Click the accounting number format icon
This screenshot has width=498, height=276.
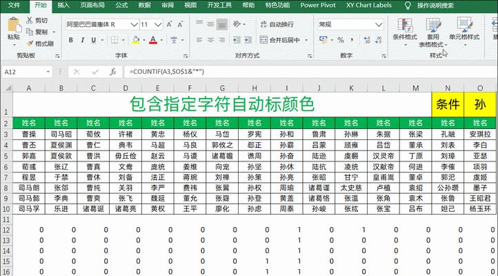point(323,40)
